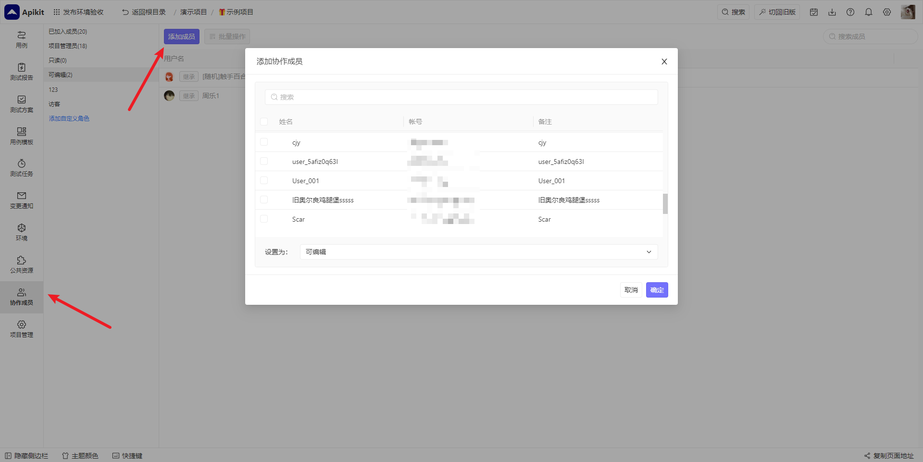Image resolution: width=923 pixels, height=462 pixels.
Task: Click the member list scrollbar thumb
Action: tap(665, 204)
